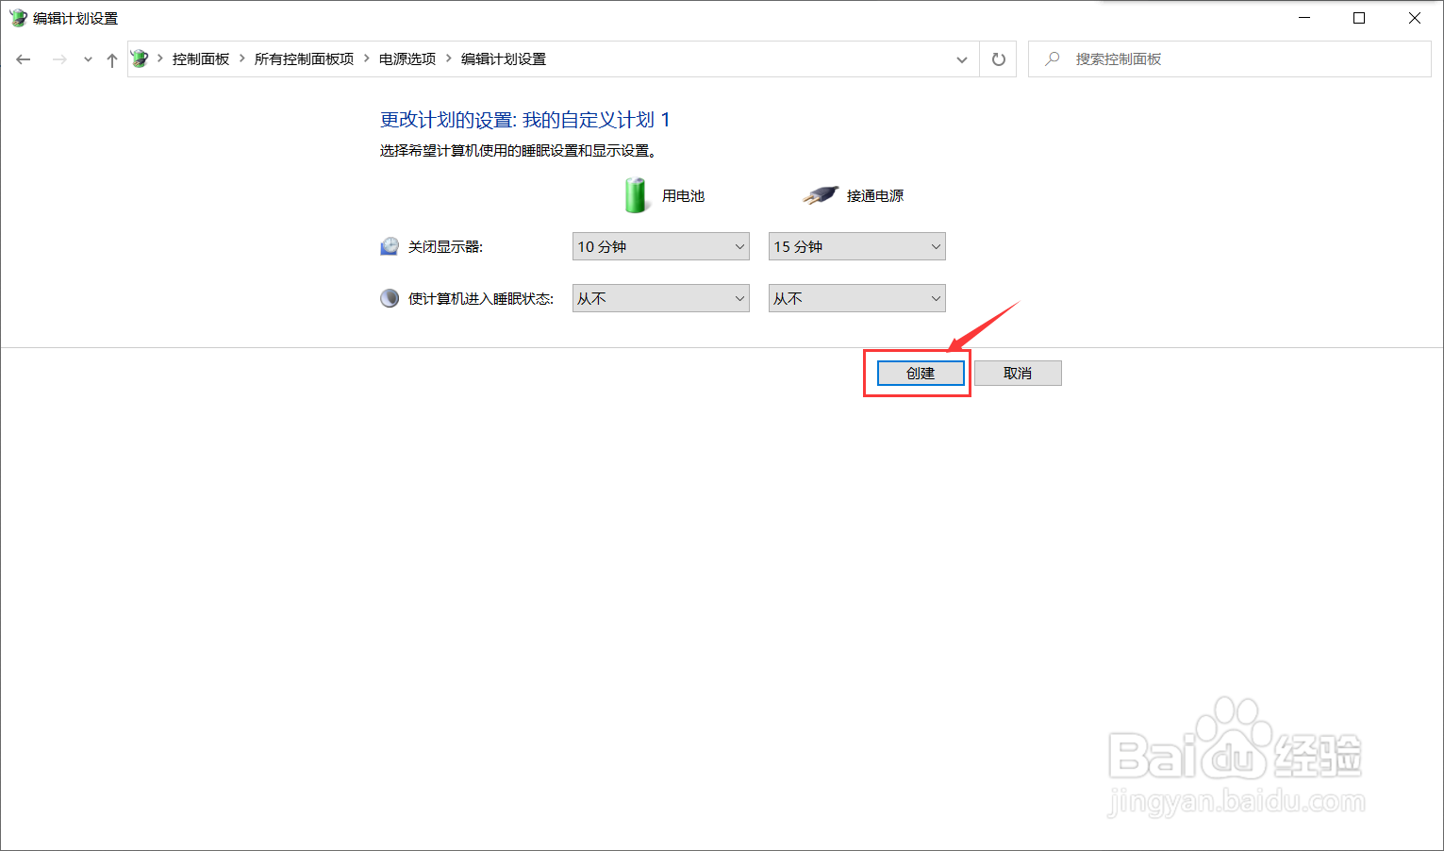Expand the address bar history chevron
Screen dimensions: 1444x851
coord(962,58)
